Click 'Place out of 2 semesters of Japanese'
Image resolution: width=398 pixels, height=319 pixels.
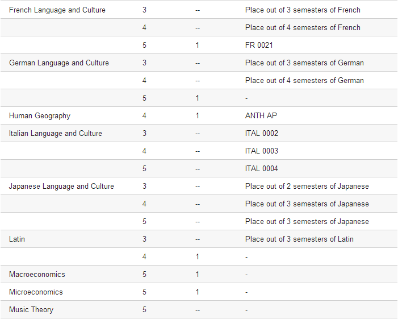pos(307,186)
